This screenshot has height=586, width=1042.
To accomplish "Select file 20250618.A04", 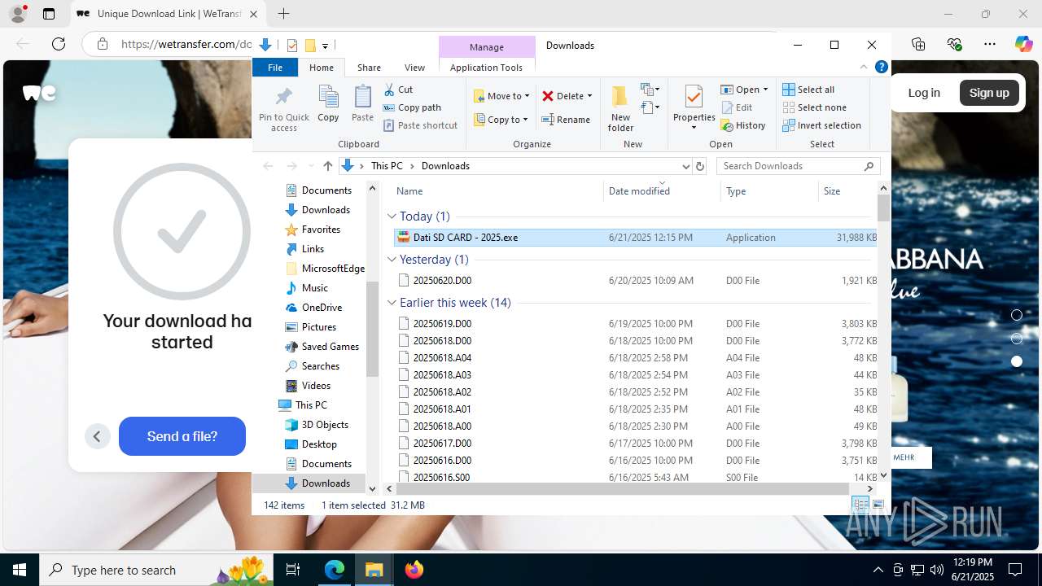I will 635,358.
